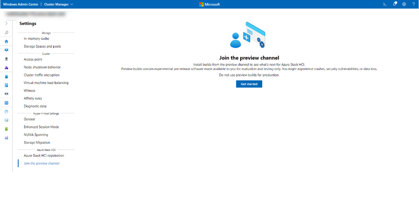Image resolution: width=419 pixels, height=207 pixels.
Task: Open Node shutdown behavior settings
Action: pos(42,67)
